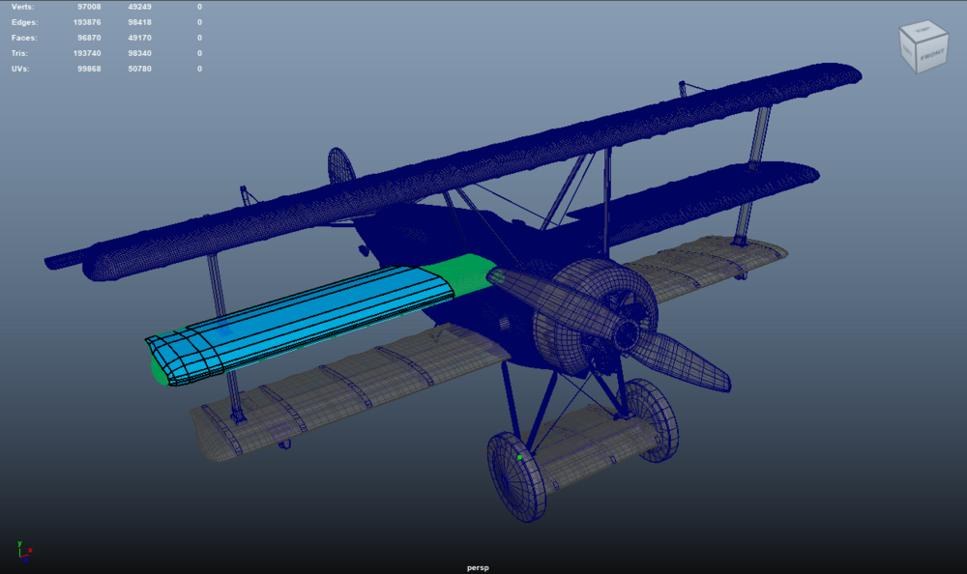Click the UVs: label in the HUD
Image resolution: width=967 pixels, height=574 pixels.
click(x=20, y=69)
